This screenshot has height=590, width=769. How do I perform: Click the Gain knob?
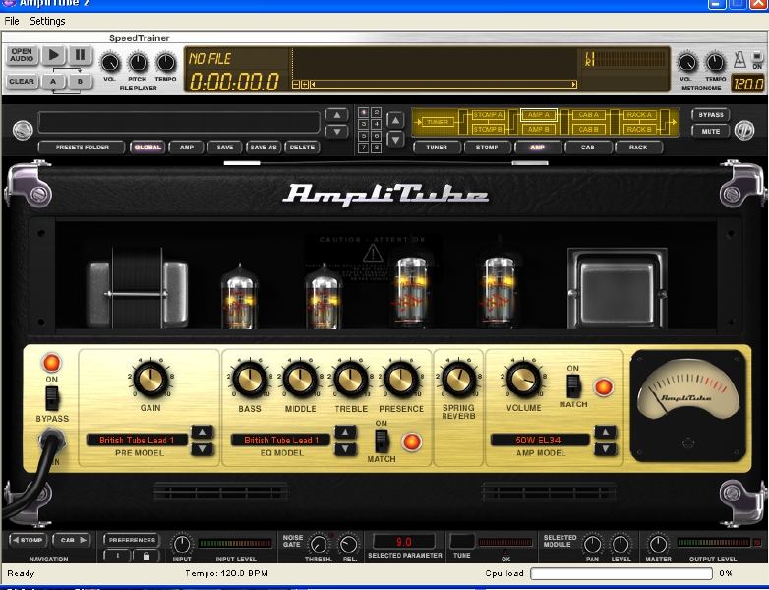[x=150, y=379]
